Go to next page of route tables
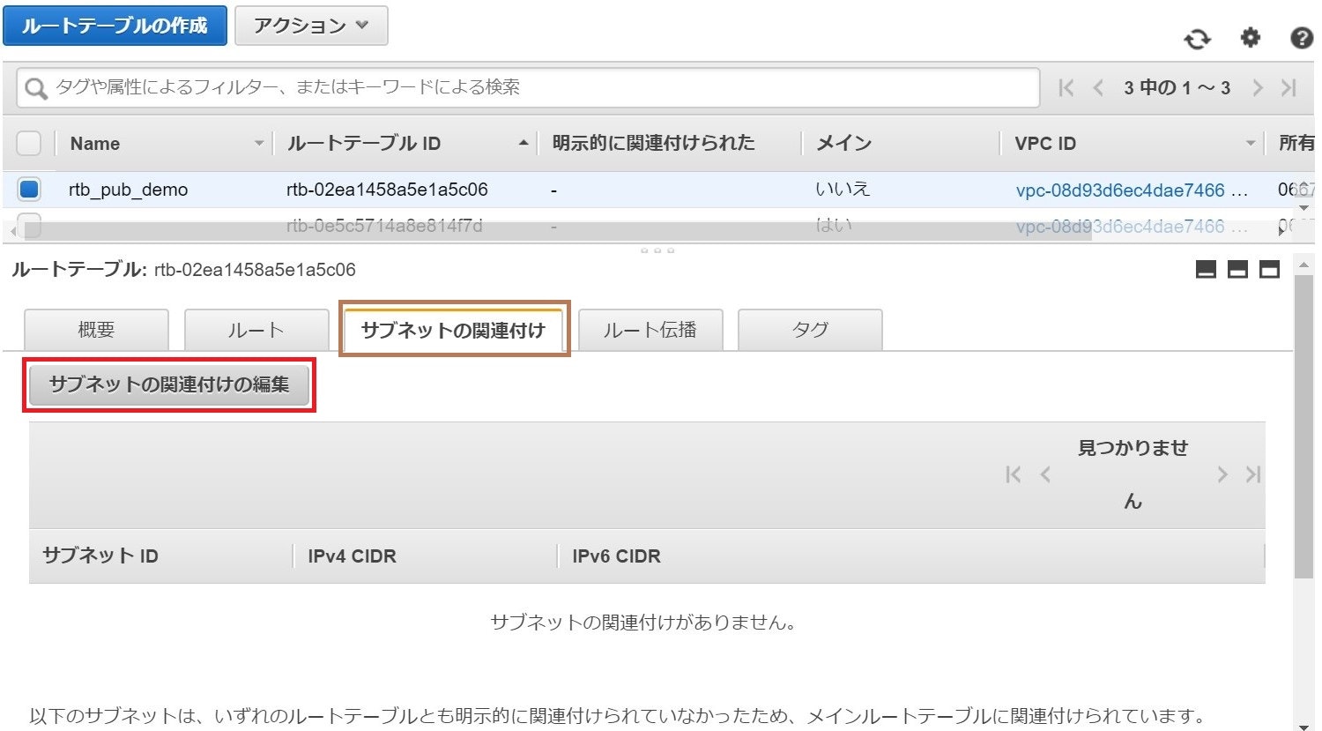Image resolution: width=1322 pixels, height=731 pixels. point(1258,87)
